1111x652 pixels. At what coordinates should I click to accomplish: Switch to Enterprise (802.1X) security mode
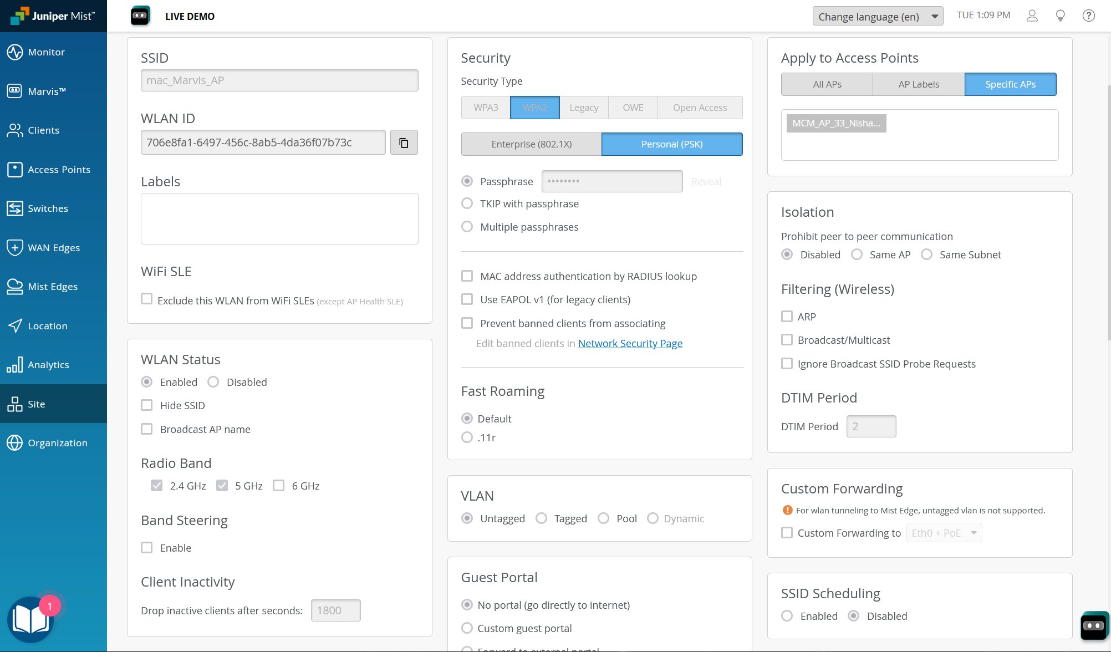pyautogui.click(x=532, y=144)
